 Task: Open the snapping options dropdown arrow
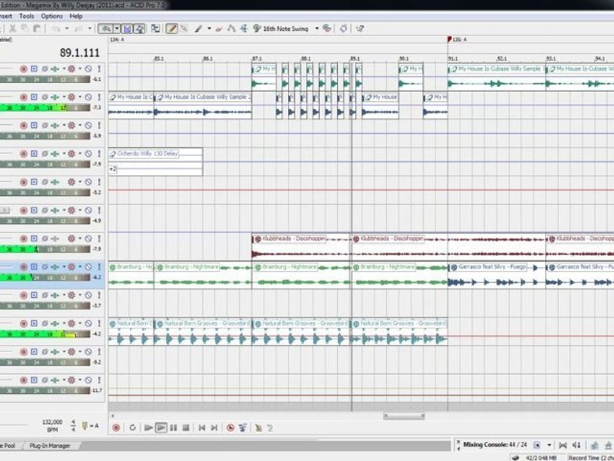(116, 29)
